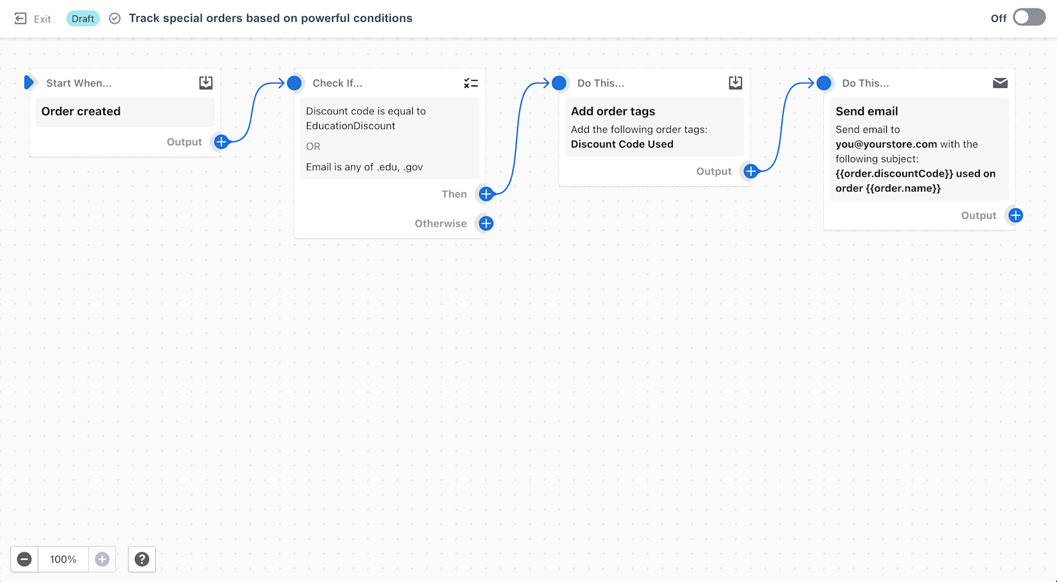Screen dimensions: 1057x582
Task: Click the checkmark icon beside workflow title
Action: [x=115, y=19]
